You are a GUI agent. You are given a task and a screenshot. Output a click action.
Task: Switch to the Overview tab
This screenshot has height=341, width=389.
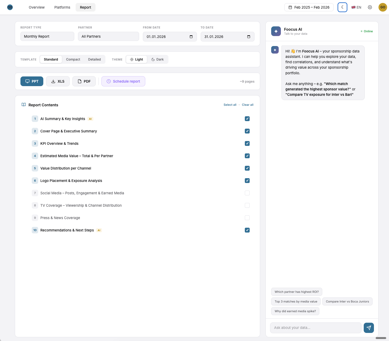point(37,7)
